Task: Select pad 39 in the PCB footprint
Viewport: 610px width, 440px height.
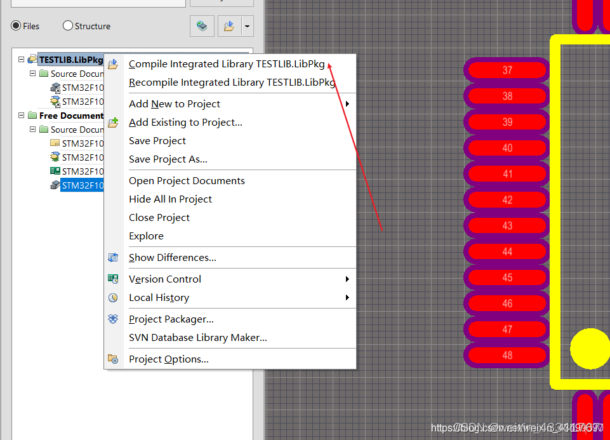Action: click(x=507, y=122)
